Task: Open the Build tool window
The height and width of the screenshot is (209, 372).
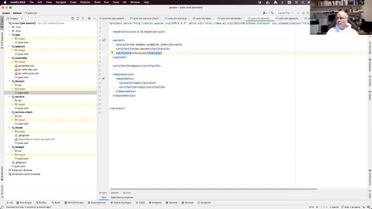Action: tap(56, 203)
